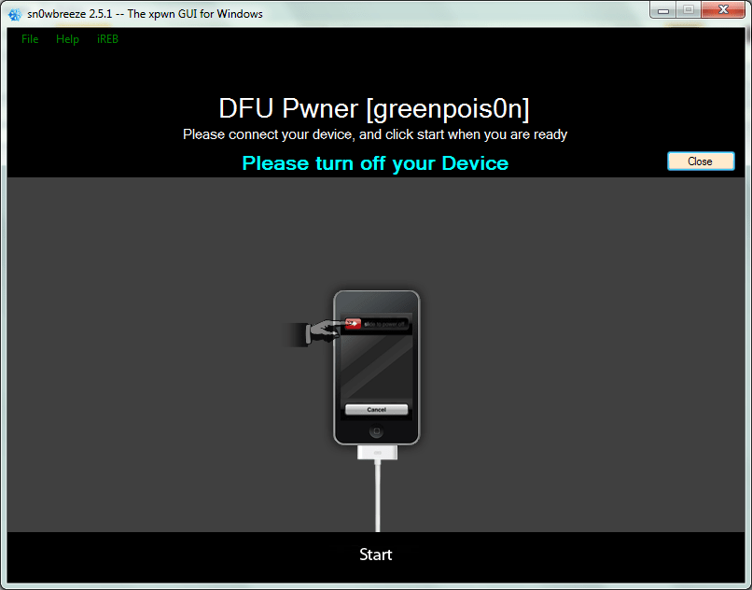Screen dimensions: 752x590
Task: Open the File menu
Action: tap(30, 39)
